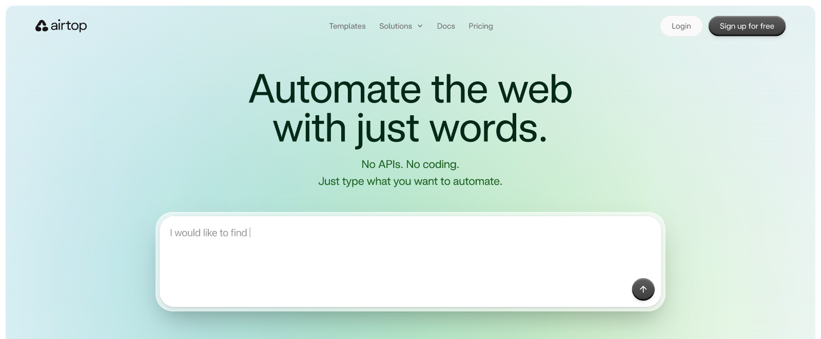821x339 pixels.
Task: Open the Pricing page
Action: click(x=481, y=26)
